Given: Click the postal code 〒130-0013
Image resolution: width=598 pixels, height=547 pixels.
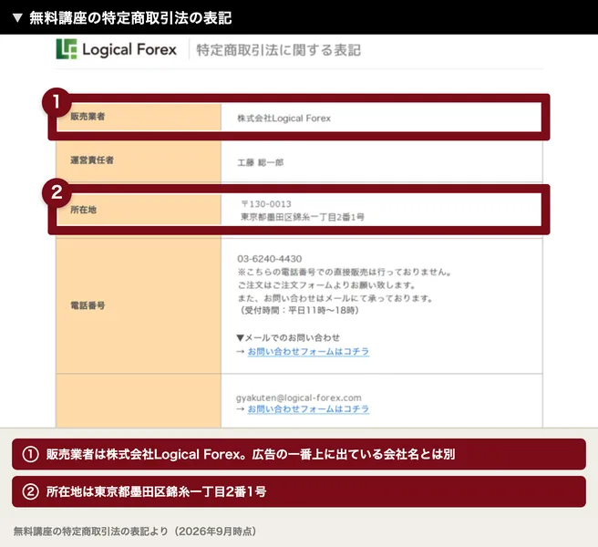Looking at the screenshot, I should click(x=266, y=204).
